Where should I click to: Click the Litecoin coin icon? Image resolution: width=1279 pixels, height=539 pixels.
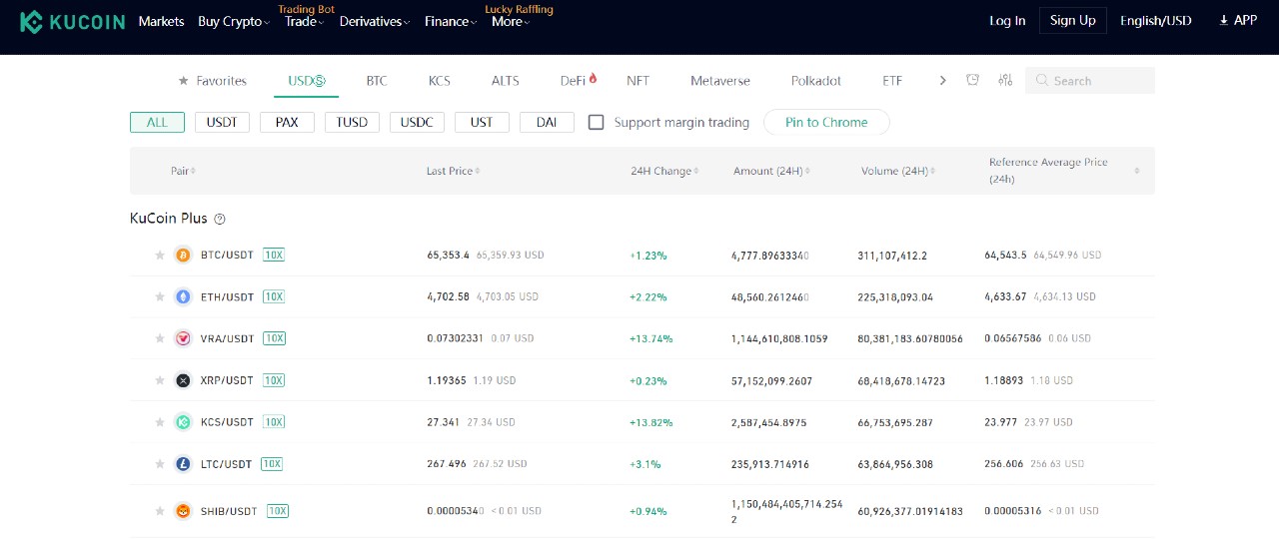click(183, 464)
